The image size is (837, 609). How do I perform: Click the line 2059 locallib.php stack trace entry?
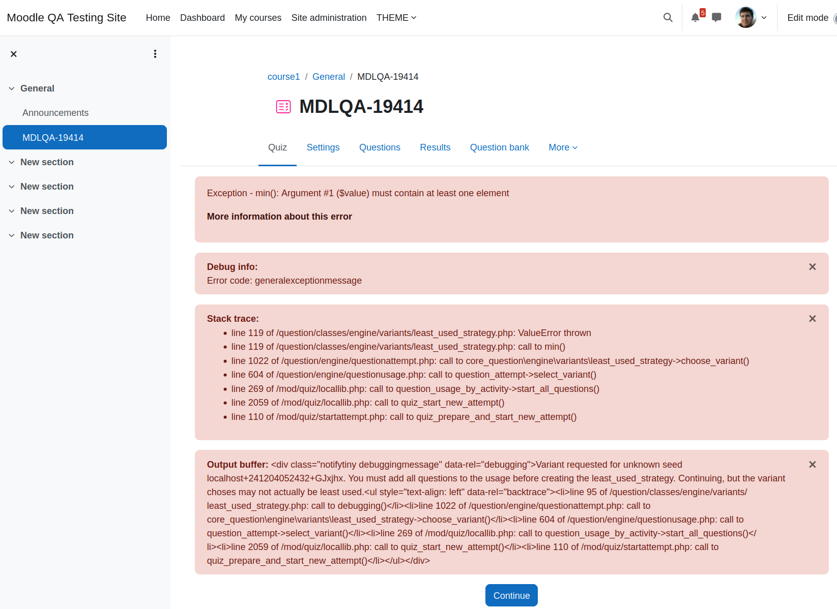pyautogui.click(x=368, y=403)
